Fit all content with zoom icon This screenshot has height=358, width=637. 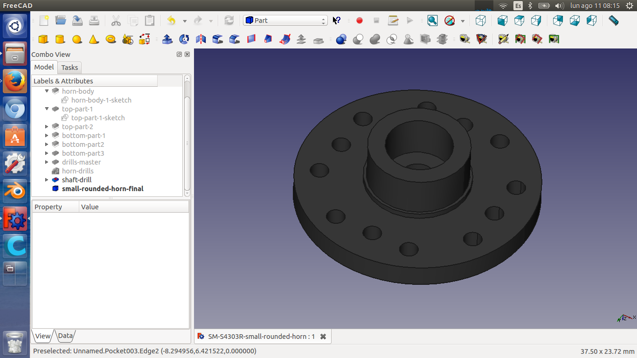click(432, 21)
